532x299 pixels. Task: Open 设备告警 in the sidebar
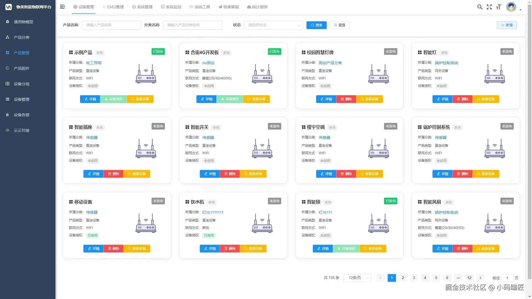(22, 115)
